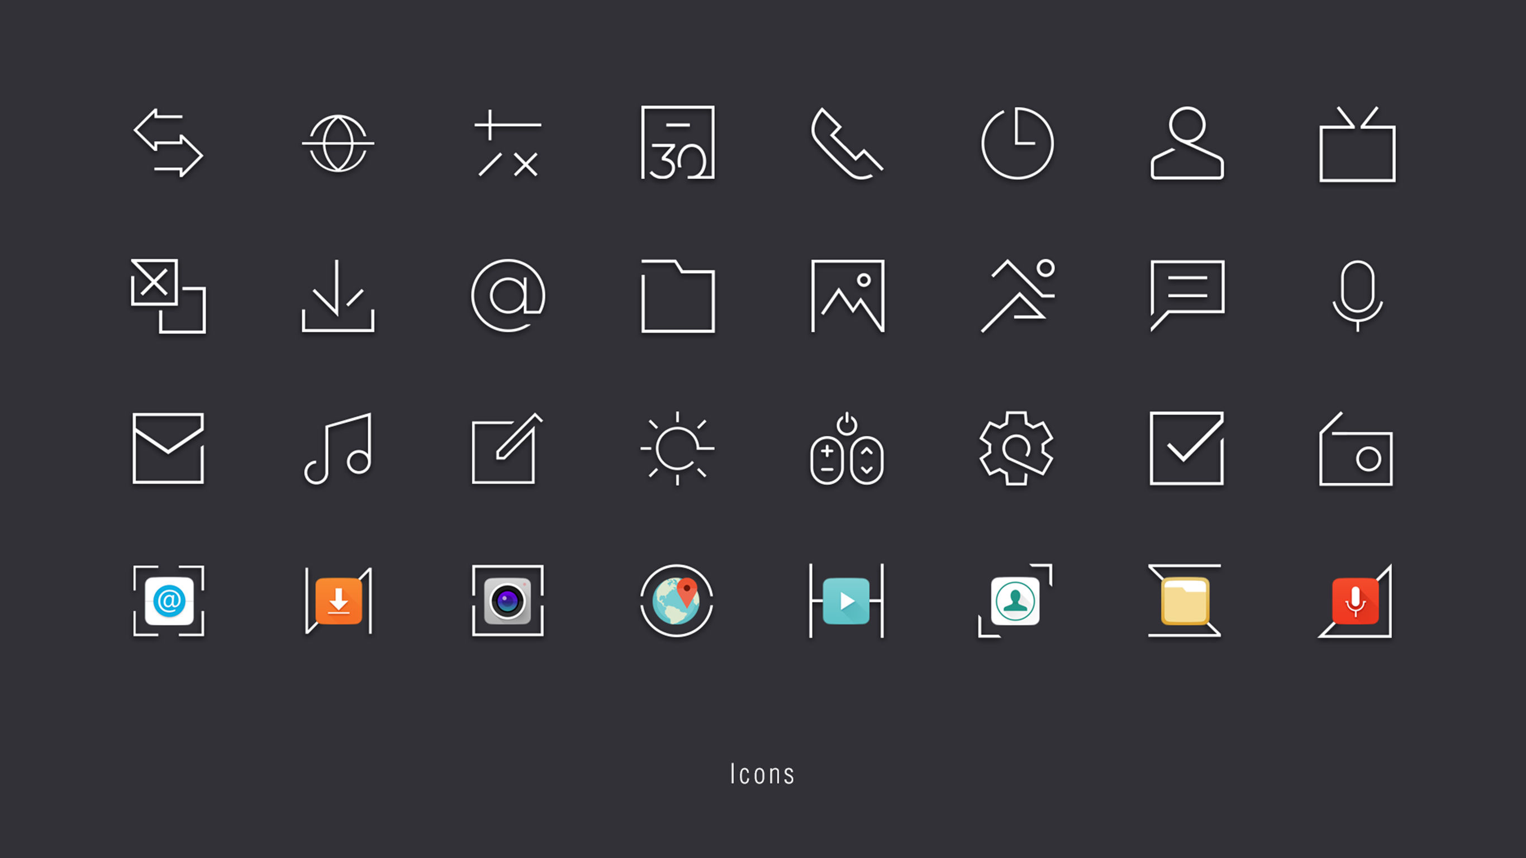Viewport: 1526px width, 858px height.
Task: Tap the phone handset icon
Action: (x=847, y=144)
